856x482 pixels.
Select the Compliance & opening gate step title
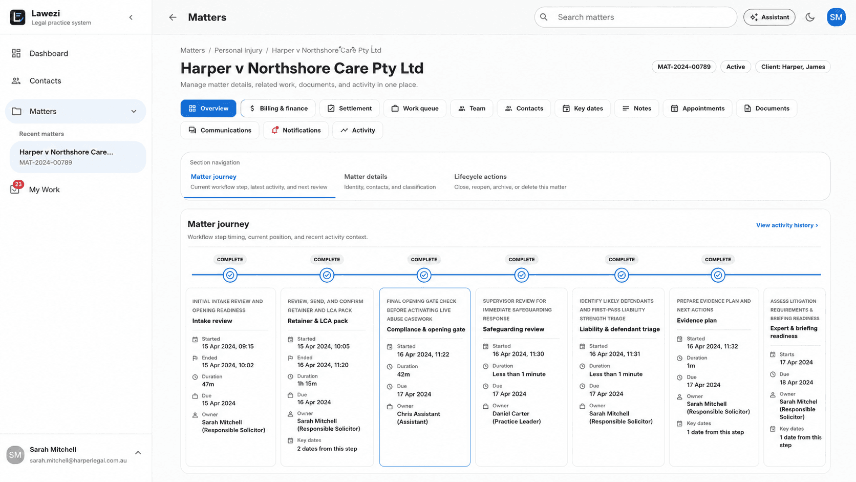(x=426, y=329)
